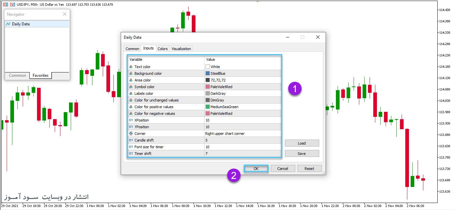Click the Load button
This screenshot has width=455, height=210.
click(302, 143)
